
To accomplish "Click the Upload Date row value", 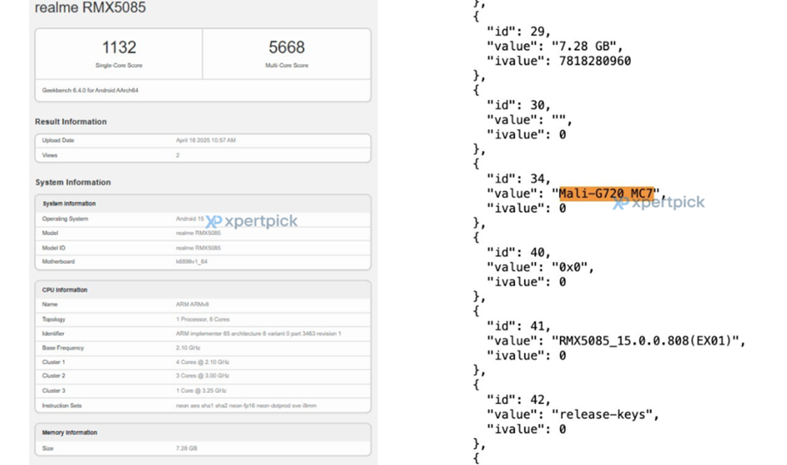I will (x=206, y=141).
